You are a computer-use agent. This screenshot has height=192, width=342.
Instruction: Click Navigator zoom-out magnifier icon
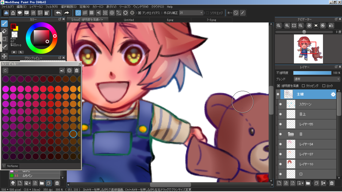coord(301,25)
